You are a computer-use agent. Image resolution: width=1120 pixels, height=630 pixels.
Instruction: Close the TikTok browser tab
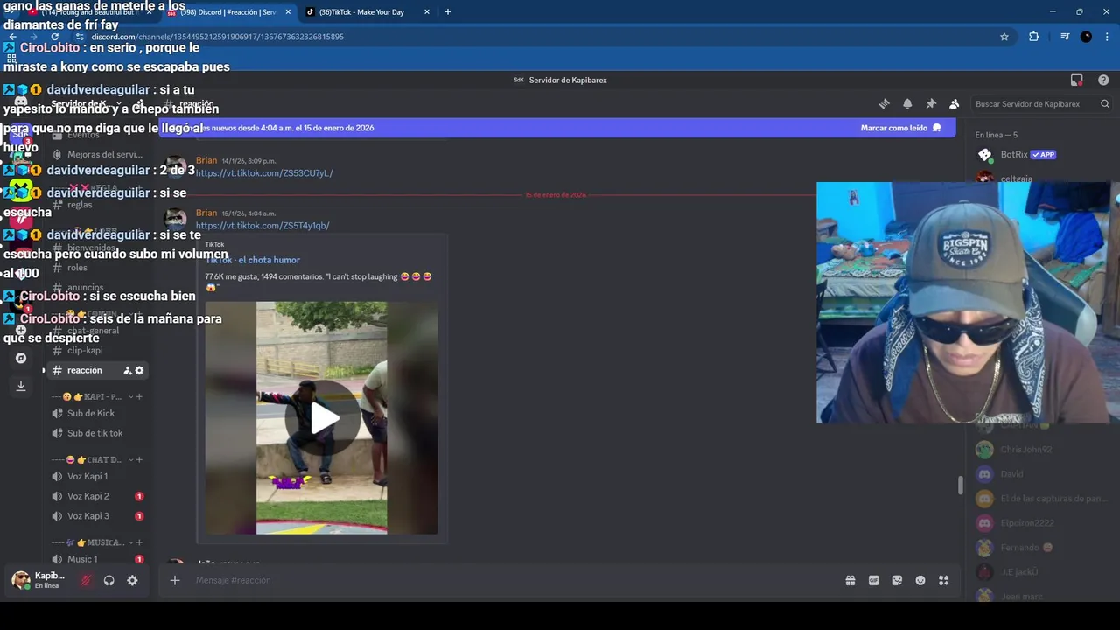click(427, 12)
